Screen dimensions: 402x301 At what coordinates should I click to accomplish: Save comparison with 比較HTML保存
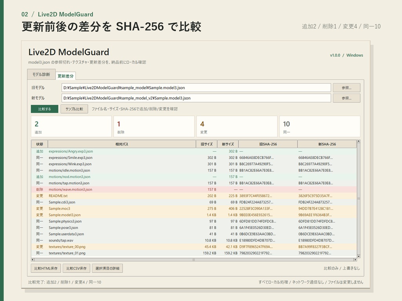pos(46,268)
